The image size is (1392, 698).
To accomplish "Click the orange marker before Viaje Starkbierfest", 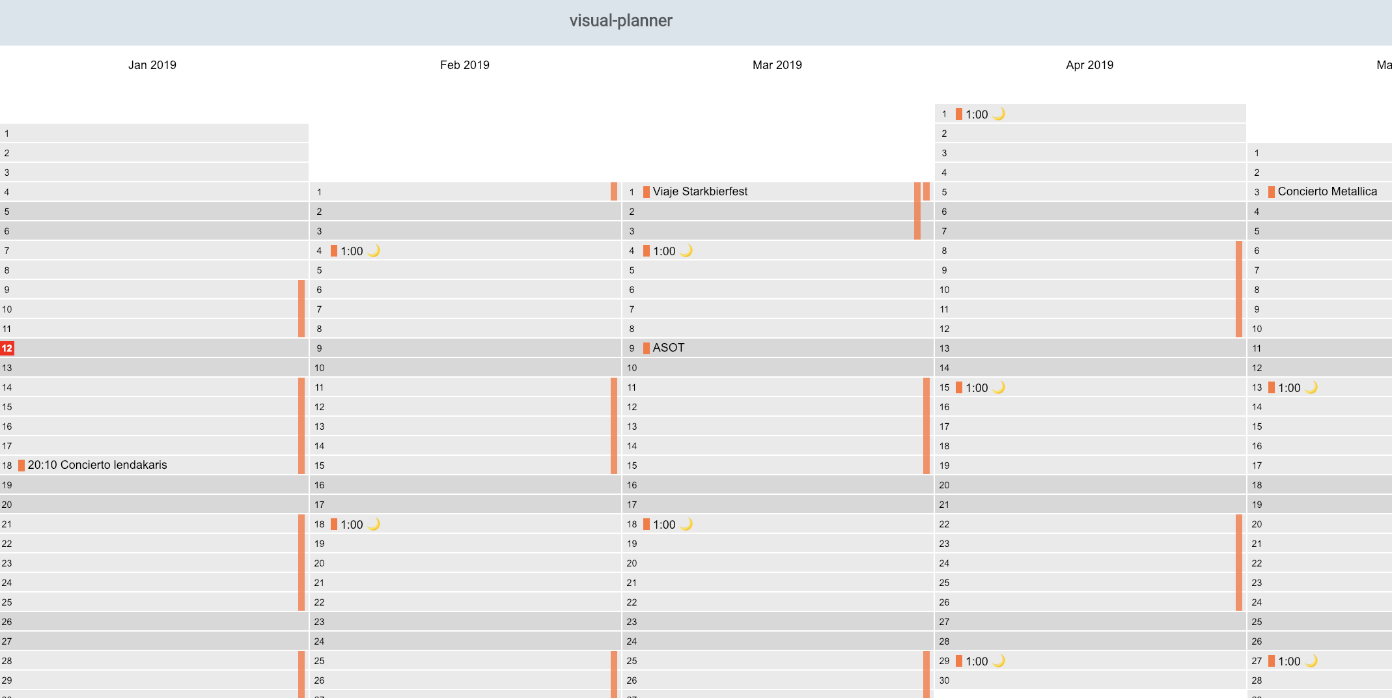I will pyautogui.click(x=647, y=192).
